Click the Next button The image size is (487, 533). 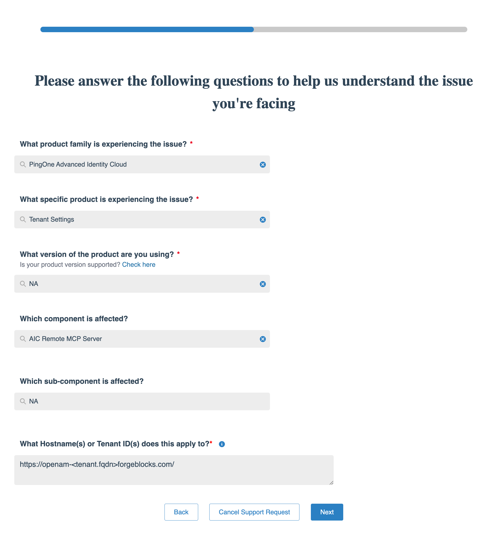(327, 512)
